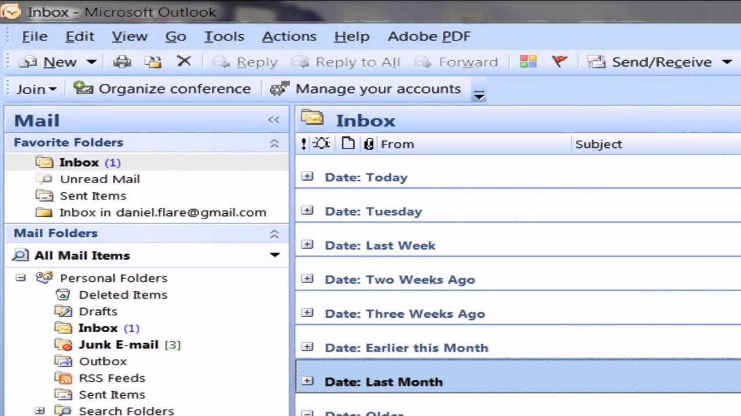Open the New button dropdown arrow

91,62
